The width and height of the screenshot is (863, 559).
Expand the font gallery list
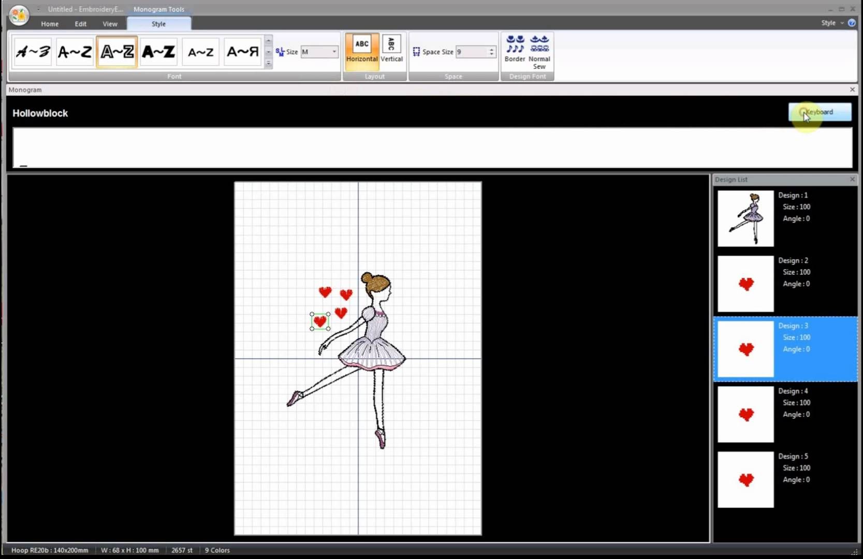point(268,63)
